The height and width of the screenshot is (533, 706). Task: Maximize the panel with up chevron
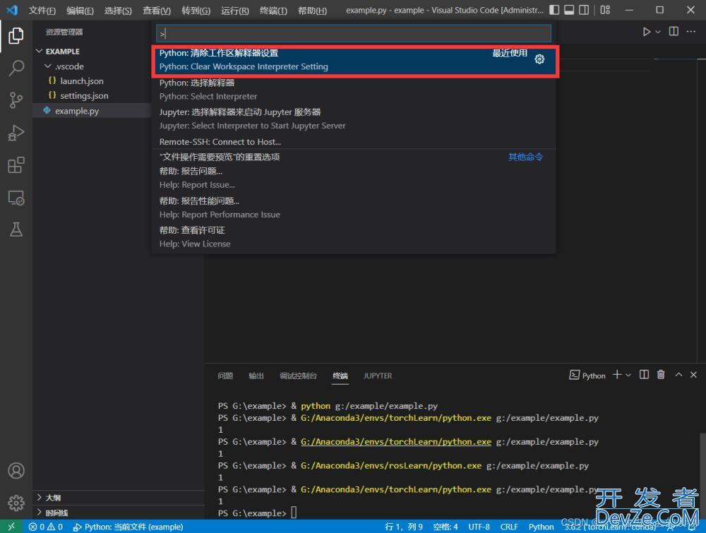[678, 375]
